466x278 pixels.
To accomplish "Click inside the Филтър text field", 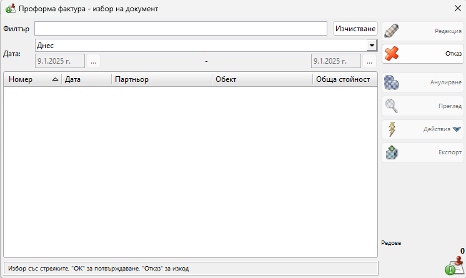I will coord(181,29).
